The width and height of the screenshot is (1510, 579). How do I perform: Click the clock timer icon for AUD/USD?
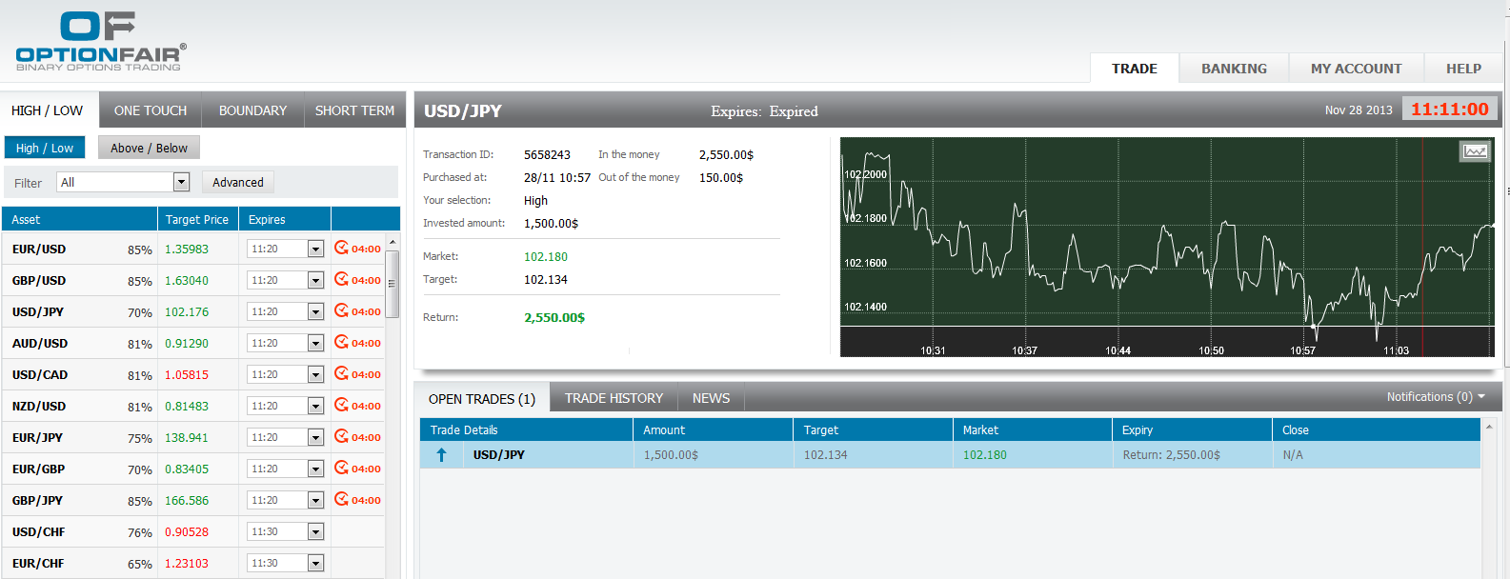[341, 343]
